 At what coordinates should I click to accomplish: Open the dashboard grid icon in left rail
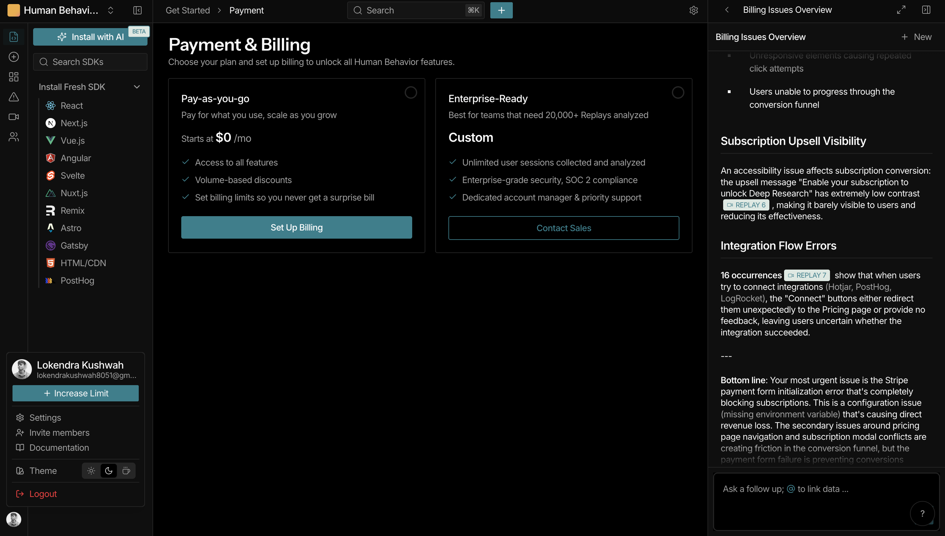point(14,77)
